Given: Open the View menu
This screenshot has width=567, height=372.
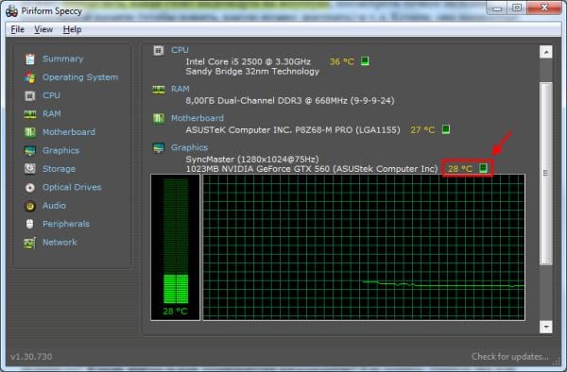Looking at the screenshot, I should 43,29.
